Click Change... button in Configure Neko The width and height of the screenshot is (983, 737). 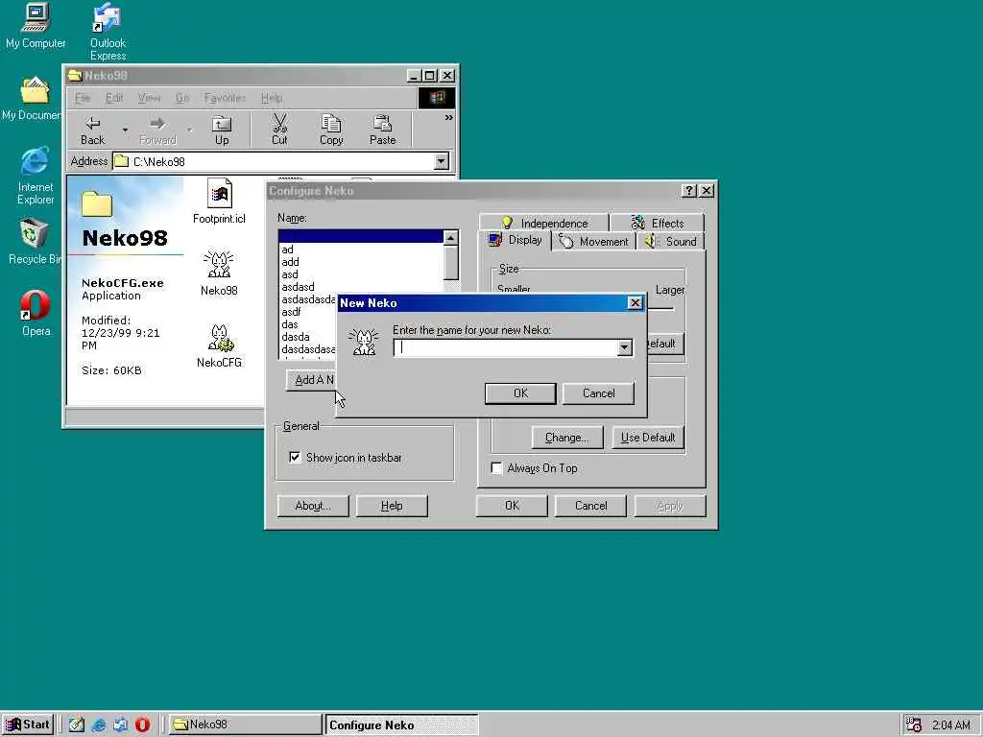point(566,438)
